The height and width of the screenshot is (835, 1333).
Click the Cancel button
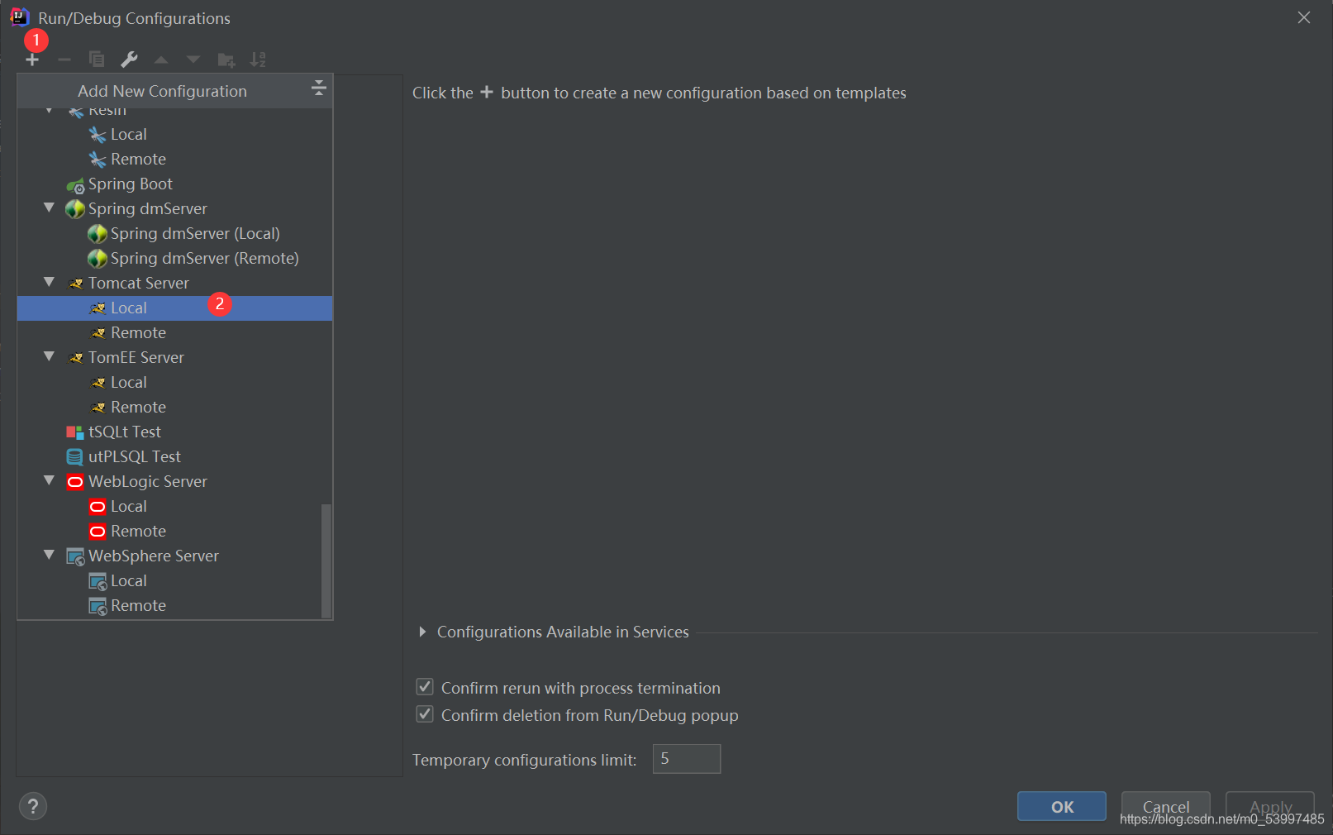(x=1166, y=806)
